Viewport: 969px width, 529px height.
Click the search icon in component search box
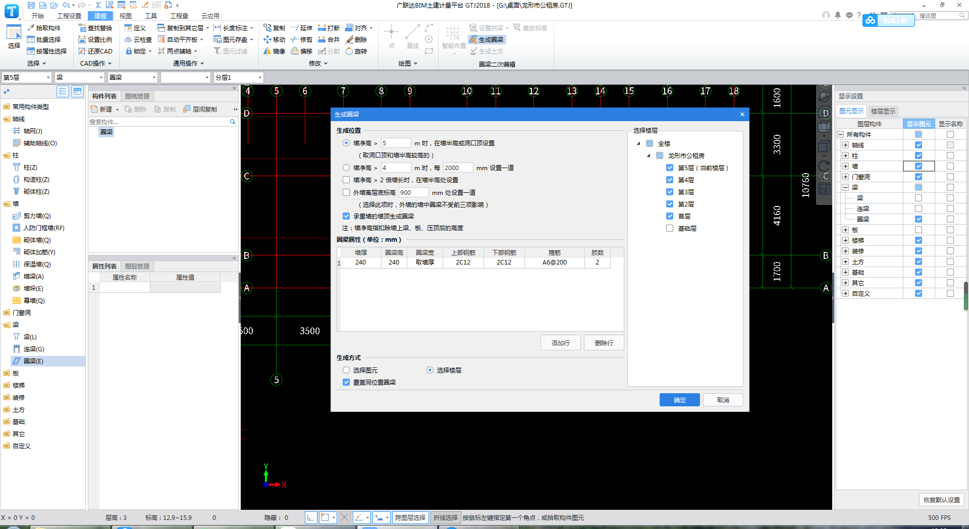(233, 122)
